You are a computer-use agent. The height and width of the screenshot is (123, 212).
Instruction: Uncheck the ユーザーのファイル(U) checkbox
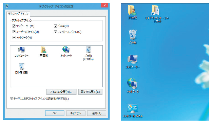pos(14,32)
